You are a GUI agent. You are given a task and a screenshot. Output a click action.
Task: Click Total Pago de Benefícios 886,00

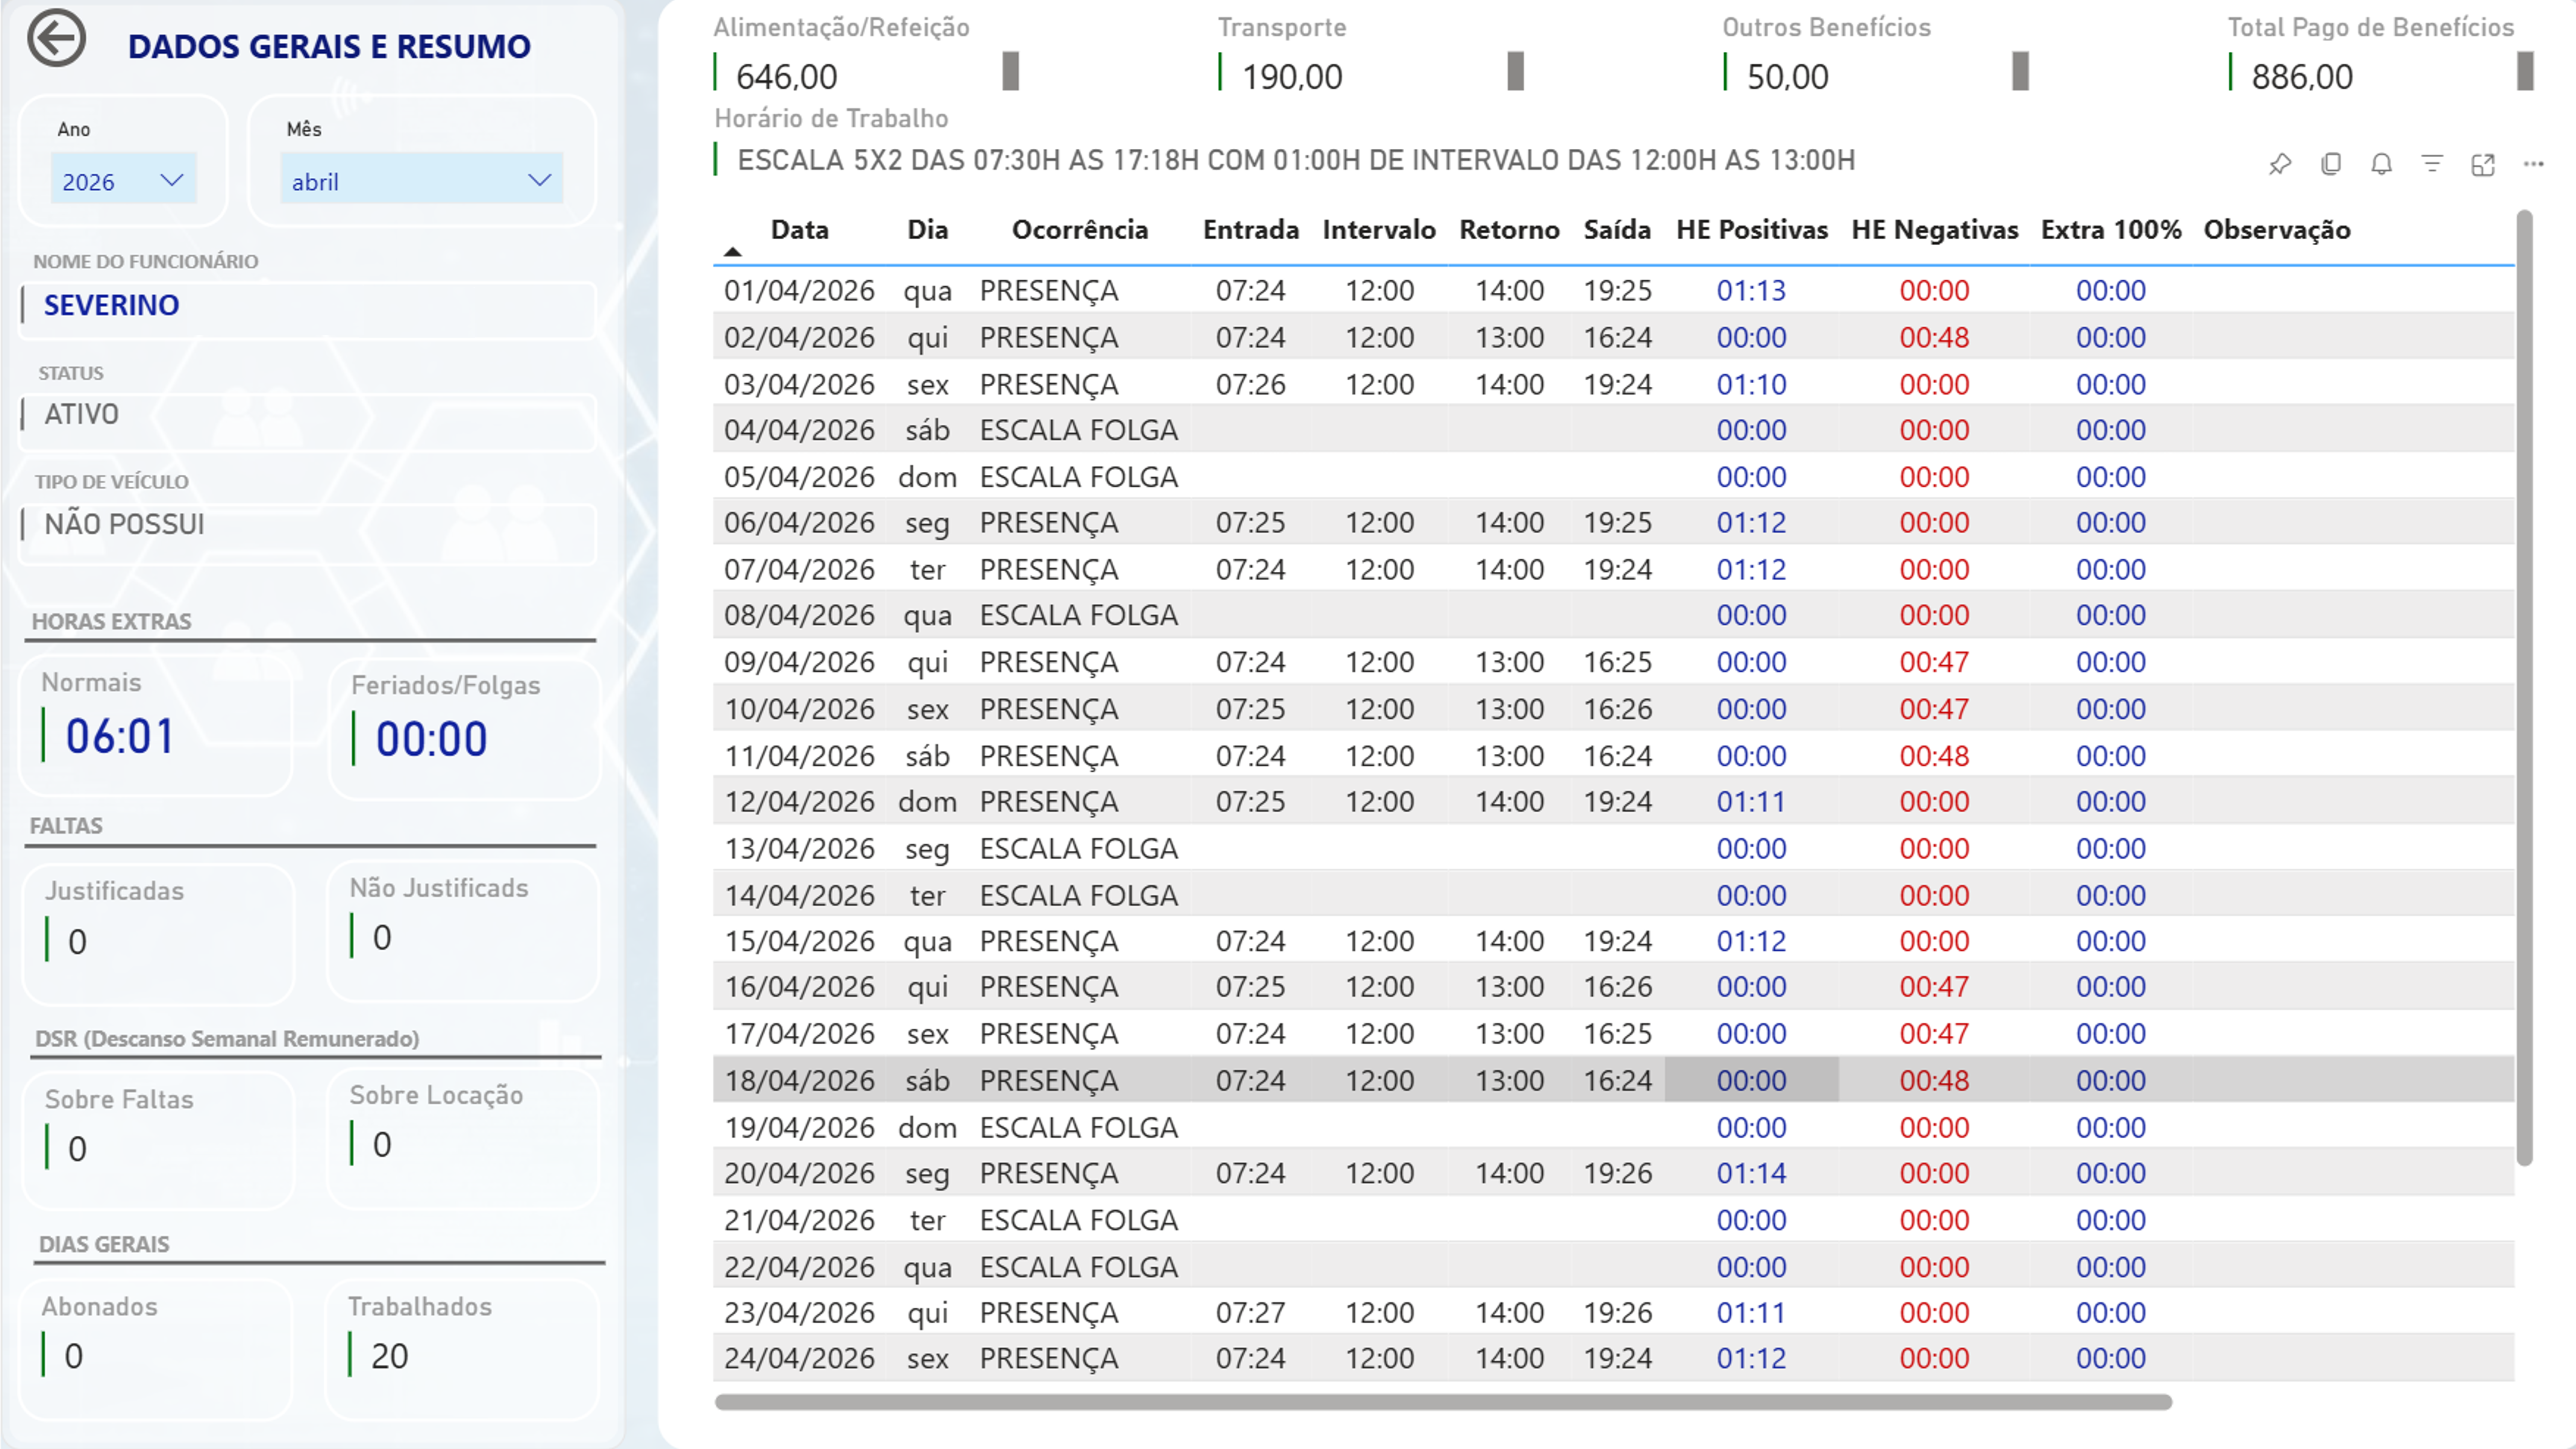tap(2302, 77)
